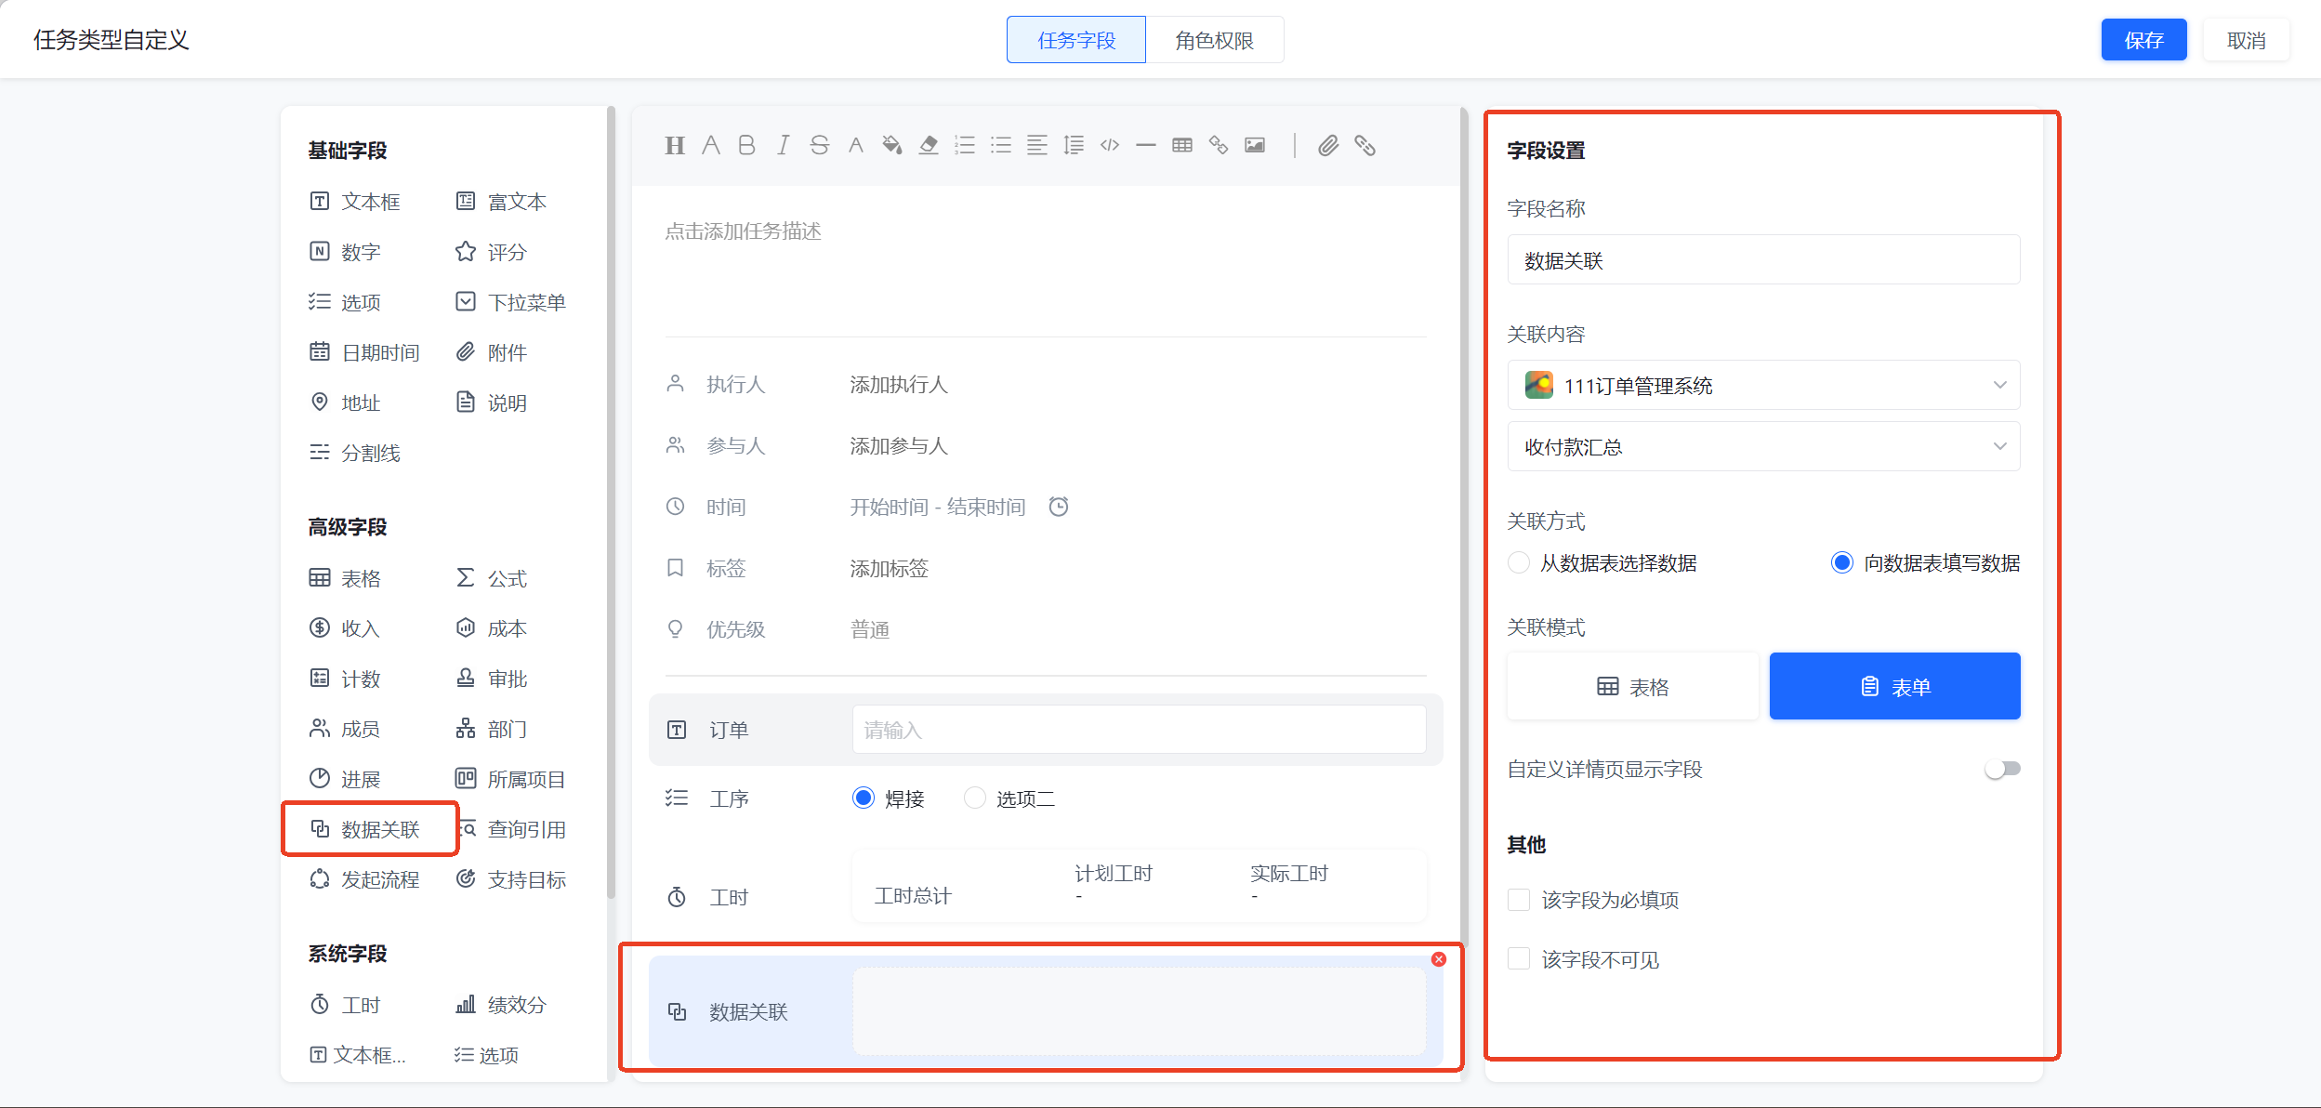Add the 富文本 basic field
This screenshot has width=2321, height=1108.
(501, 202)
